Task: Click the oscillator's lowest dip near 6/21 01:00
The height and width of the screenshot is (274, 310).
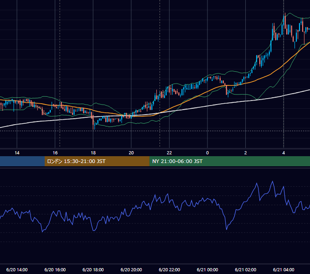Action: click(227, 229)
